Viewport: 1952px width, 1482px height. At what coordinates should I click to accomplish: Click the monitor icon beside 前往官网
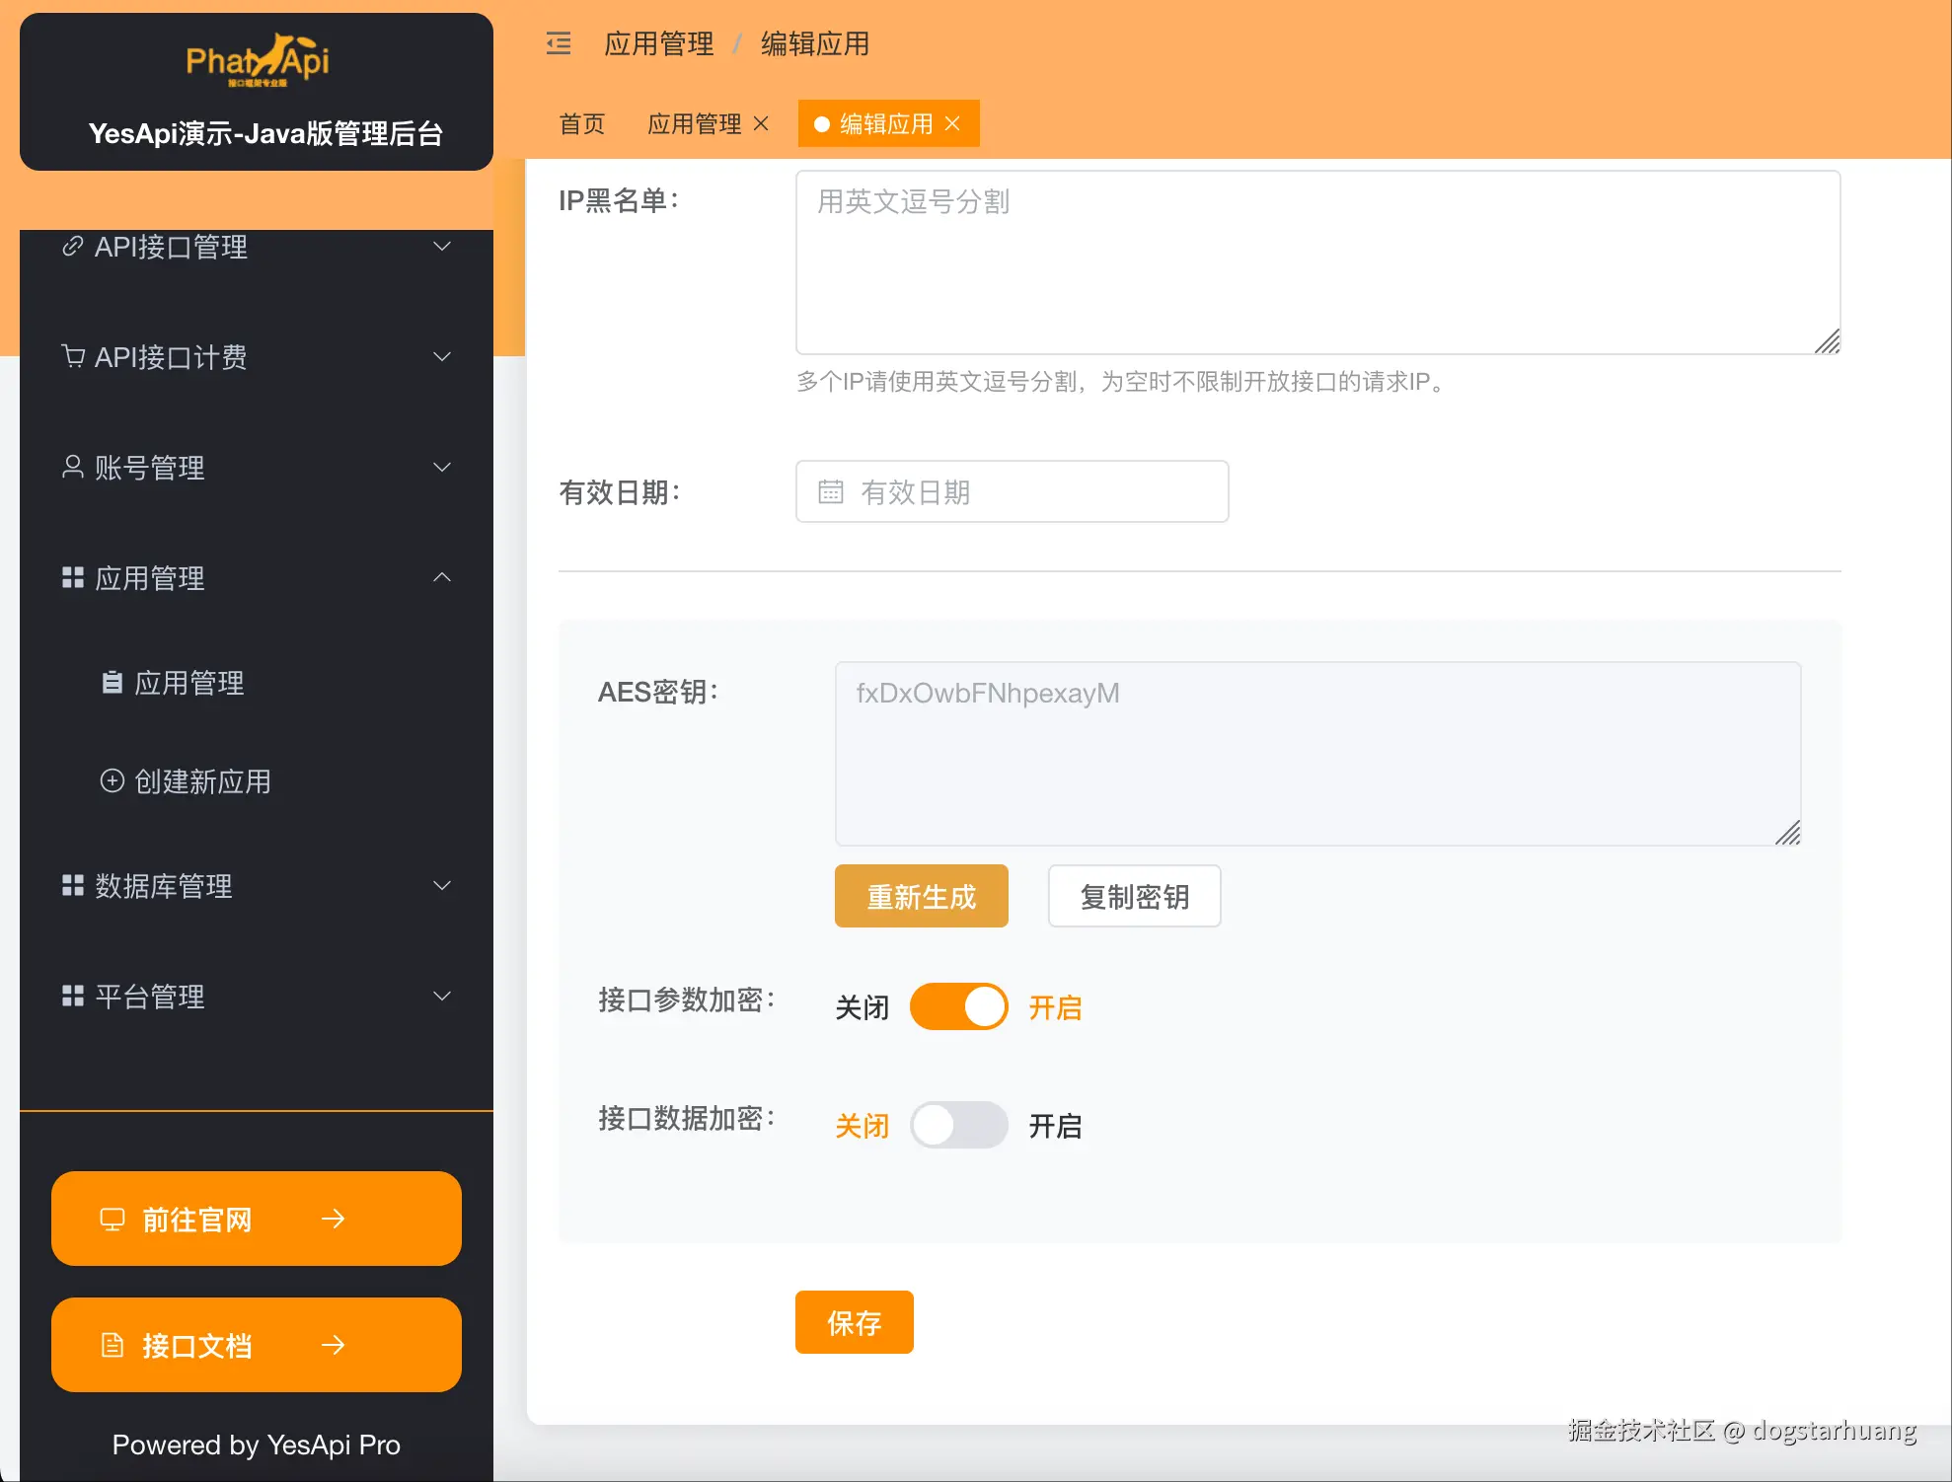112,1219
